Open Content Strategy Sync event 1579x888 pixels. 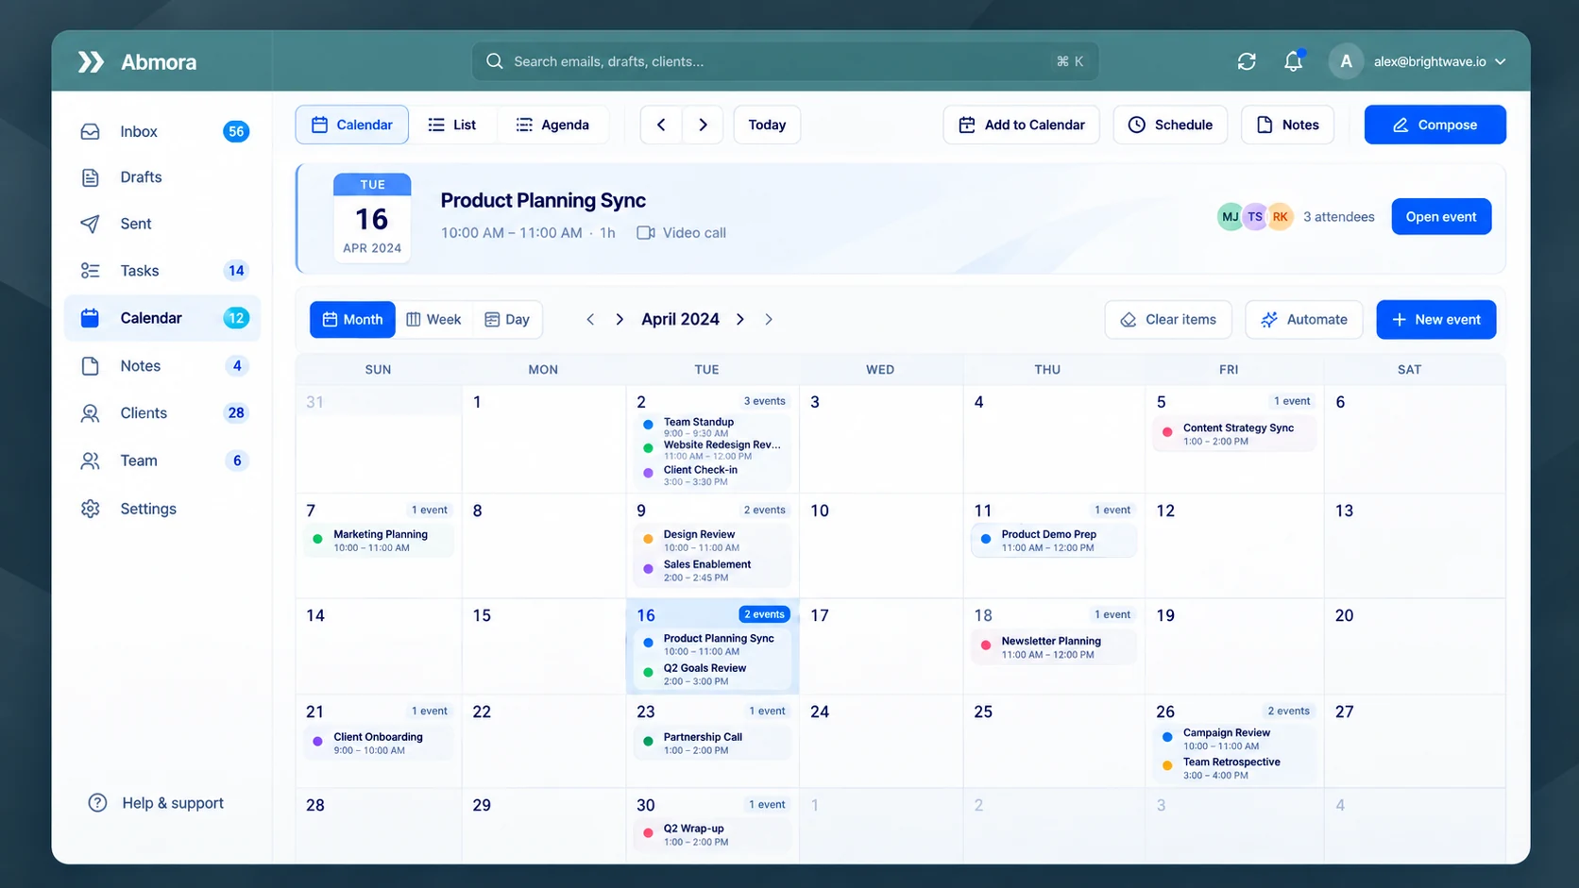[1233, 434]
